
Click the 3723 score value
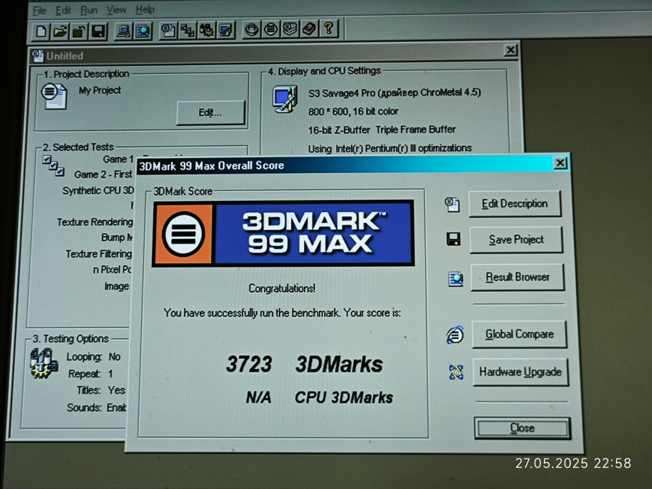pos(249,364)
